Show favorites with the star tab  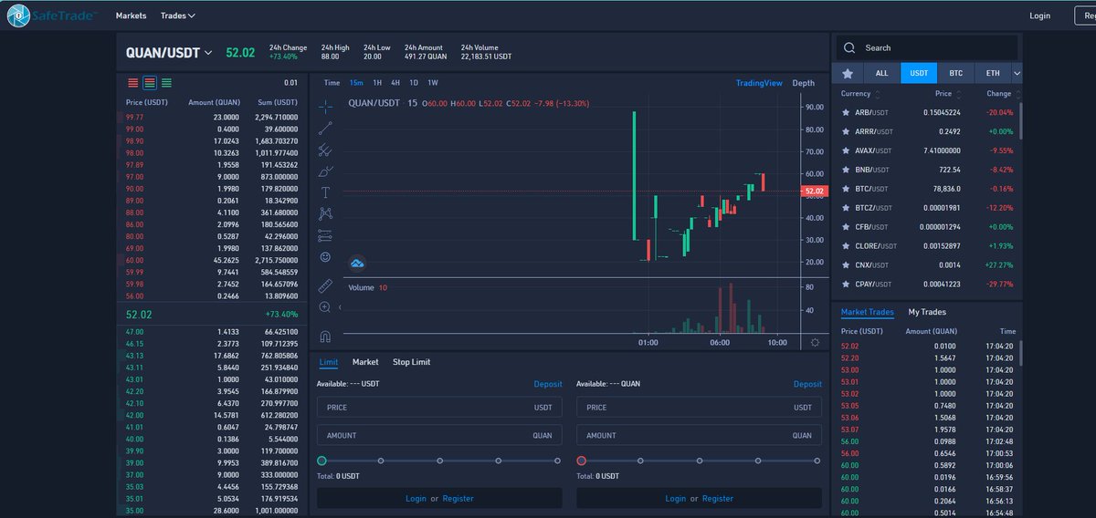pyautogui.click(x=848, y=73)
